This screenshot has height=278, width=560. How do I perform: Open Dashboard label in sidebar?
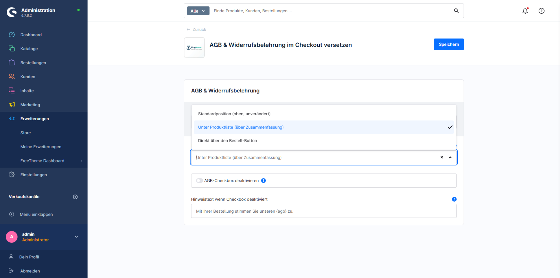click(x=31, y=34)
